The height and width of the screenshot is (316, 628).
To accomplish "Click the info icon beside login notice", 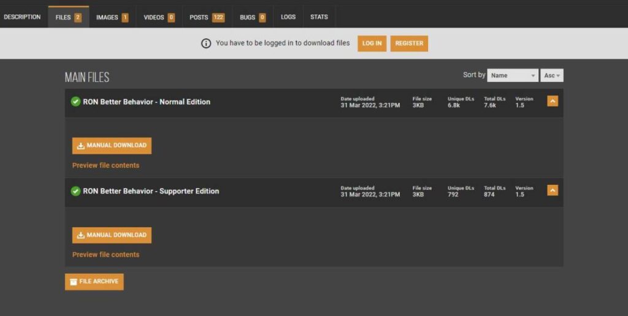I will pos(206,43).
